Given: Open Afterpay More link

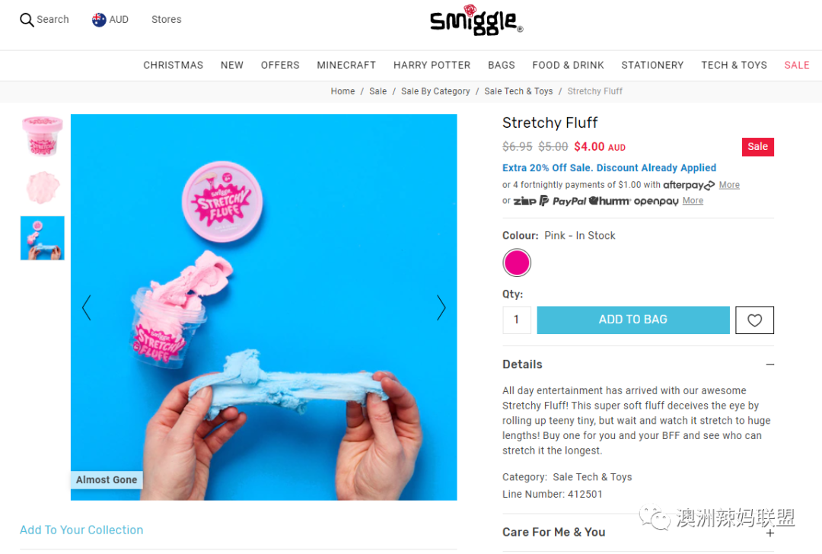Looking at the screenshot, I should [x=729, y=185].
